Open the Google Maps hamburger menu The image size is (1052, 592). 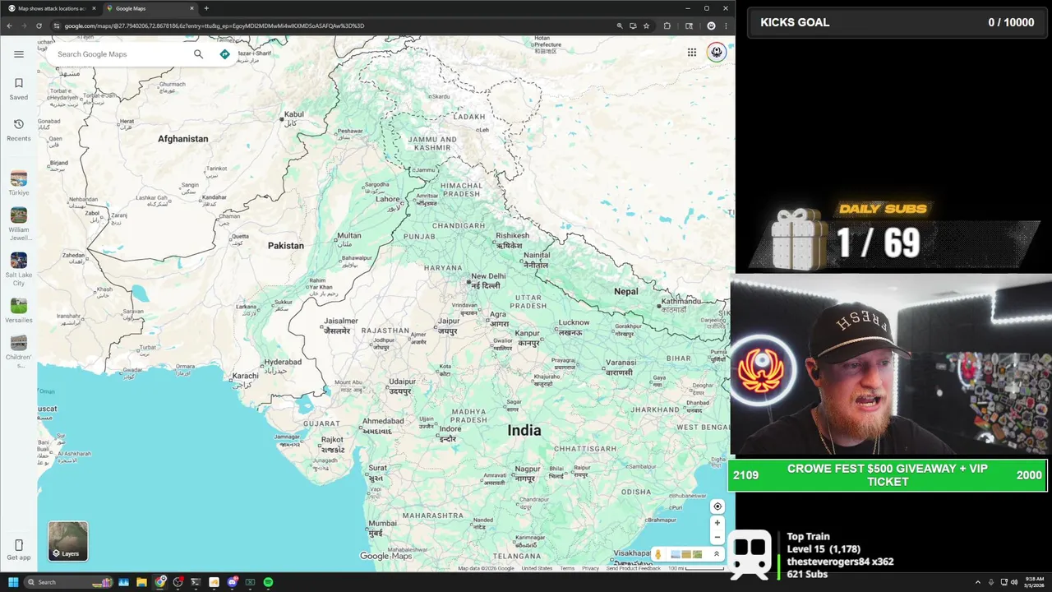(19, 54)
